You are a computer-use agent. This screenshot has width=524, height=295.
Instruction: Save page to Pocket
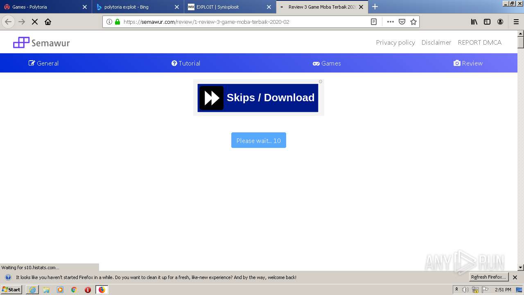point(402,22)
